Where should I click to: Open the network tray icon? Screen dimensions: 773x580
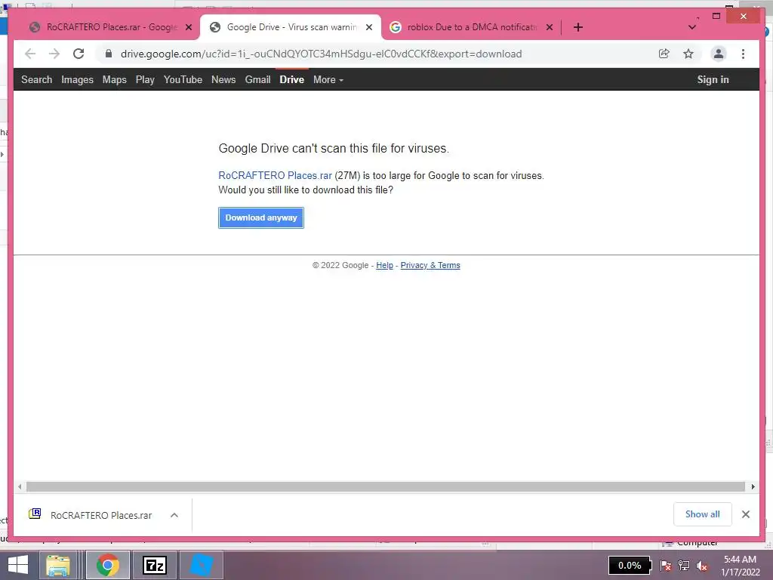[684, 565]
